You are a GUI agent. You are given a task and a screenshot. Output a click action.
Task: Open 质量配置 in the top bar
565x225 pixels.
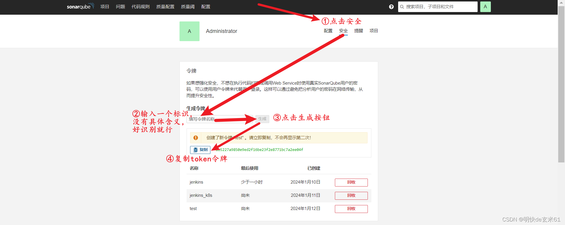click(x=165, y=6)
